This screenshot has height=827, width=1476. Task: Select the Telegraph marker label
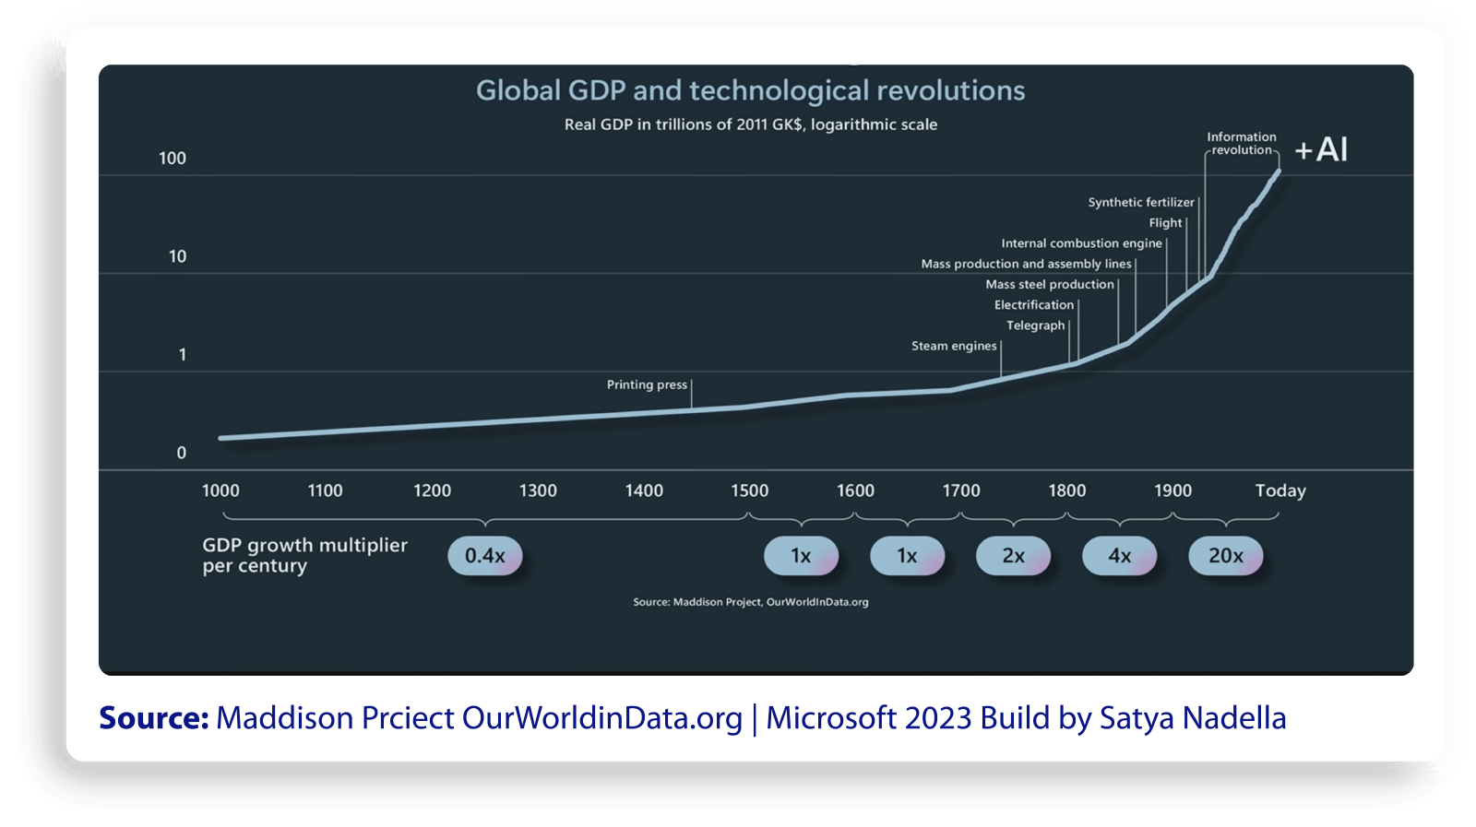(x=1035, y=325)
